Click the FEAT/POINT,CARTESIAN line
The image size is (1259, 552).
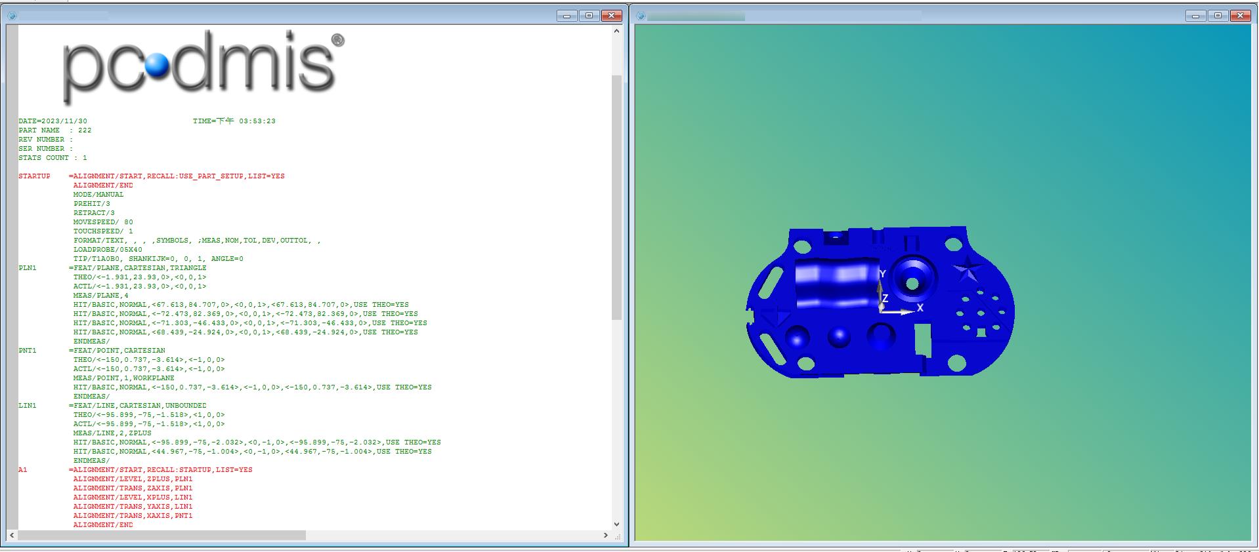(x=117, y=351)
